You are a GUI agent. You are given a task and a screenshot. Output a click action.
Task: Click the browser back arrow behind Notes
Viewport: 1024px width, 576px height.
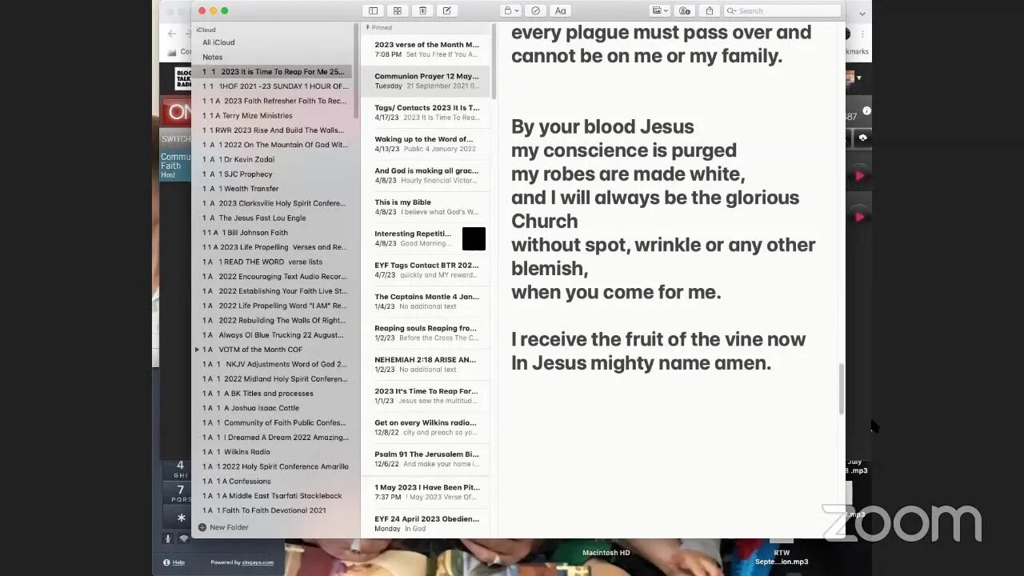coord(172,34)
